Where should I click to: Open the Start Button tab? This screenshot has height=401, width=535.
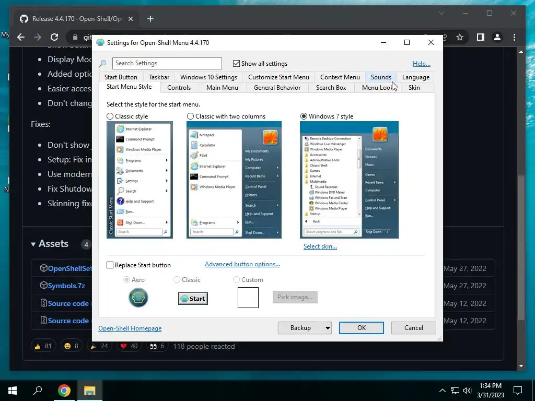point(121,77)
